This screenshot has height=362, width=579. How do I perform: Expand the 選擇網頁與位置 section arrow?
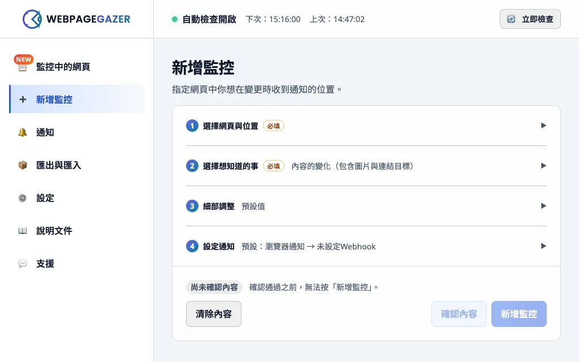coord(543,126)
